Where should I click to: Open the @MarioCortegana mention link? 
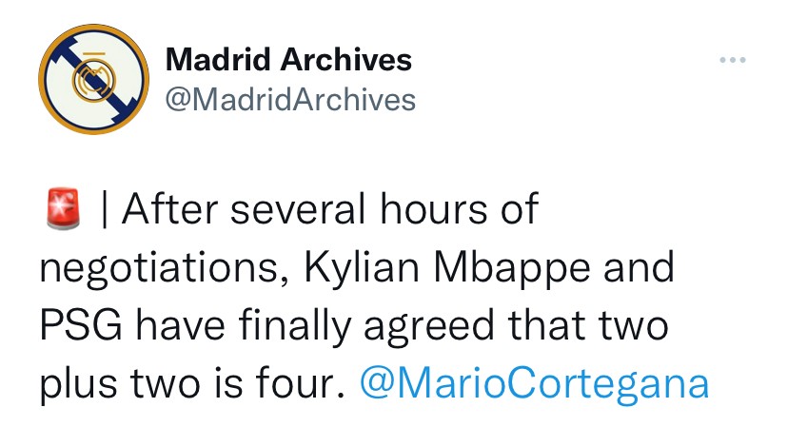pos(534,384)
